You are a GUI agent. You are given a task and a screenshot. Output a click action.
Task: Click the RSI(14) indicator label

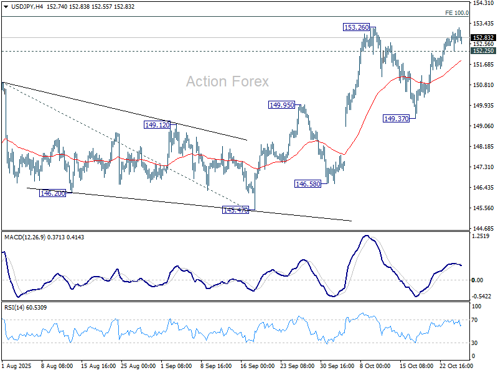click(x=16, y=307)
